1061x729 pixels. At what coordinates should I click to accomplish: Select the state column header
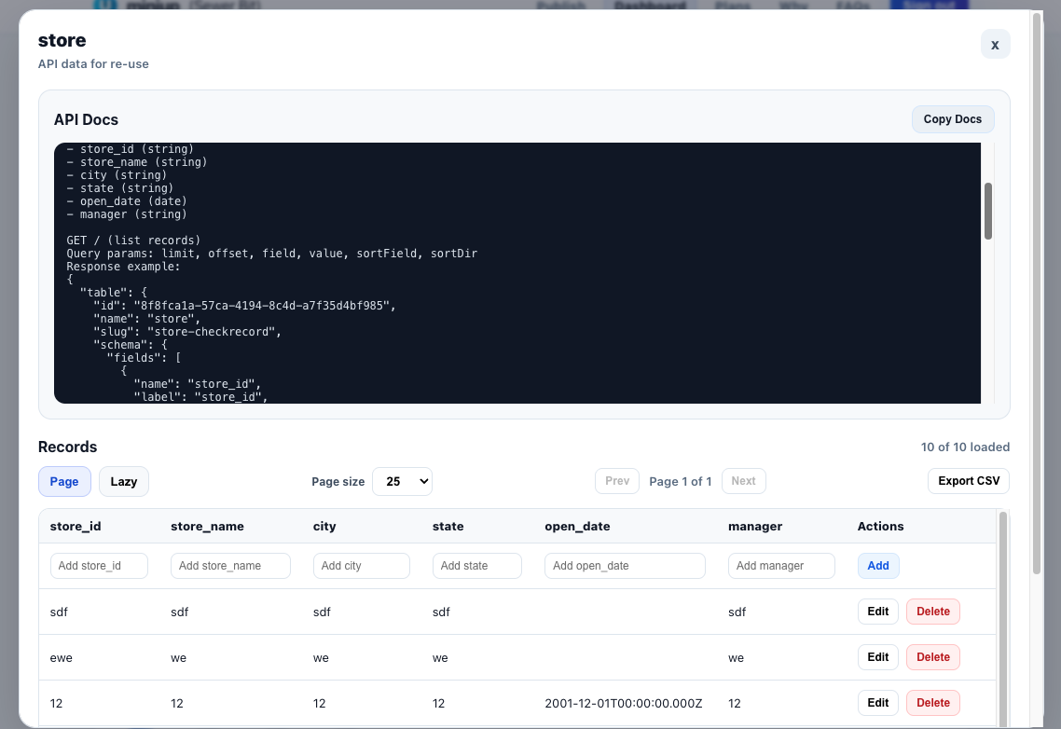click(448, 526)
